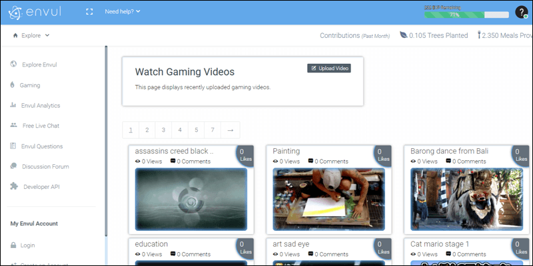Click the 0.105 Trees Planted text
This screenshot has width=533, height=266.
[438, 35]
